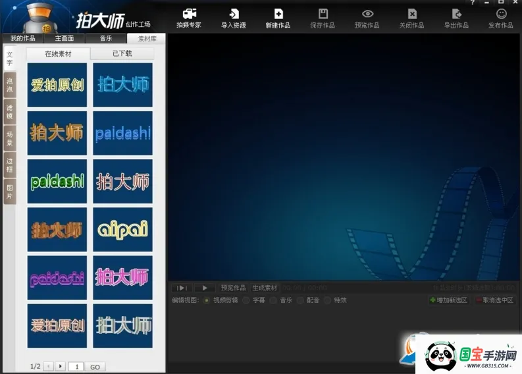Select the 字幕 edit view radio
Screen dimensions: 522x374
pyautogui.click(x=246, y=300)
